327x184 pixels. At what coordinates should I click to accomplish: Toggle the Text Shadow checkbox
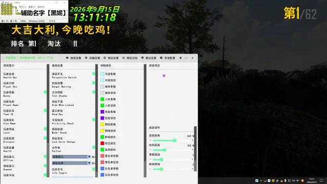(94, 92)
